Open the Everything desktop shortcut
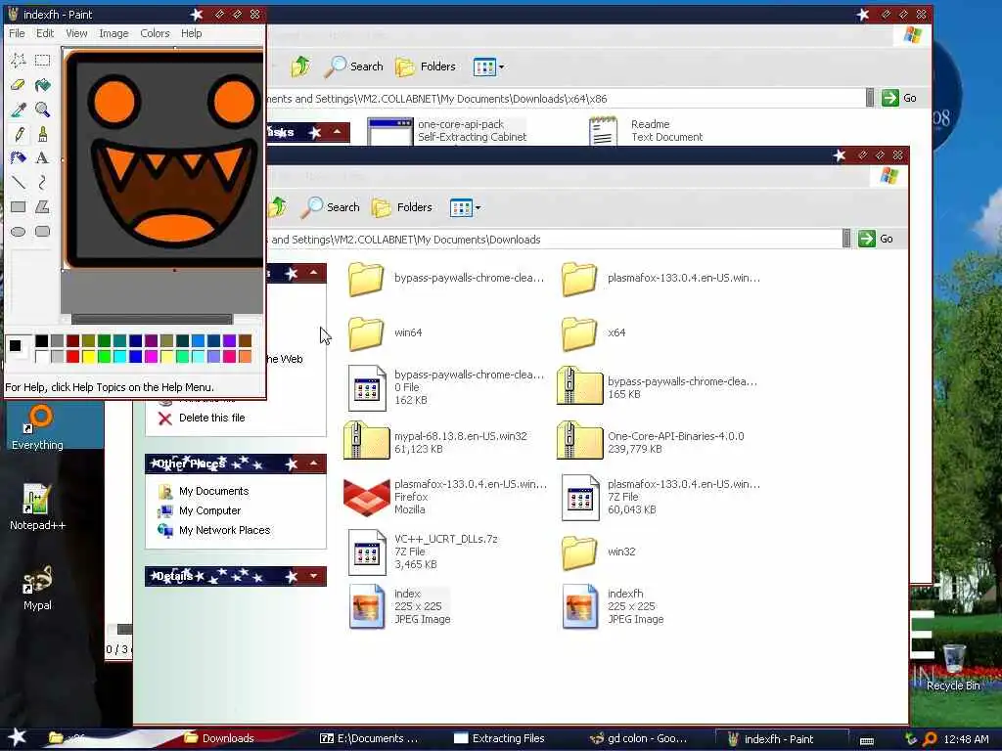This screenshot has width=1002, height=751. (x=38, y=427)
